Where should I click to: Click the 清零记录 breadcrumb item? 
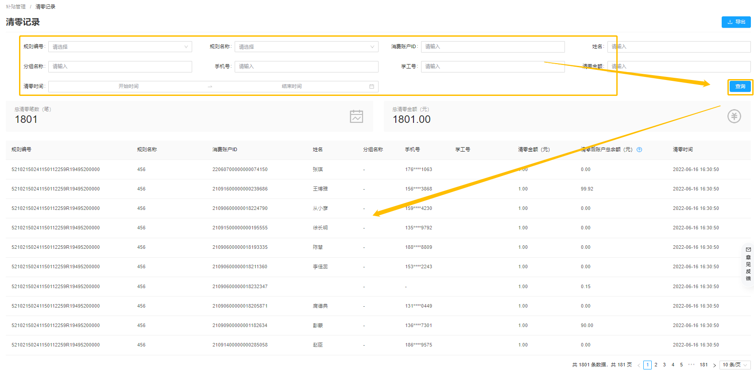point(46,7)
